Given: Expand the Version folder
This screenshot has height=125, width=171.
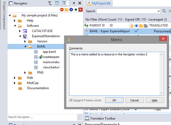Looking at the screenshot, I should 25,41.
